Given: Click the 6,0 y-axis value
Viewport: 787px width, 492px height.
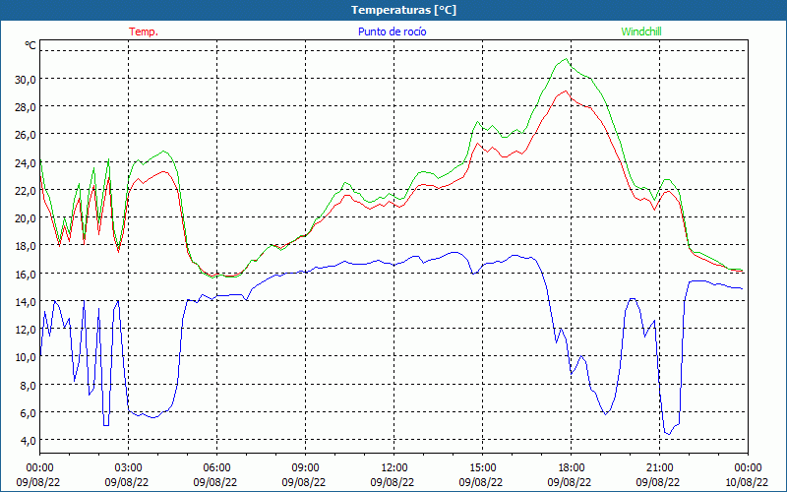Looking at the screenshot, I should click(28, 412).
